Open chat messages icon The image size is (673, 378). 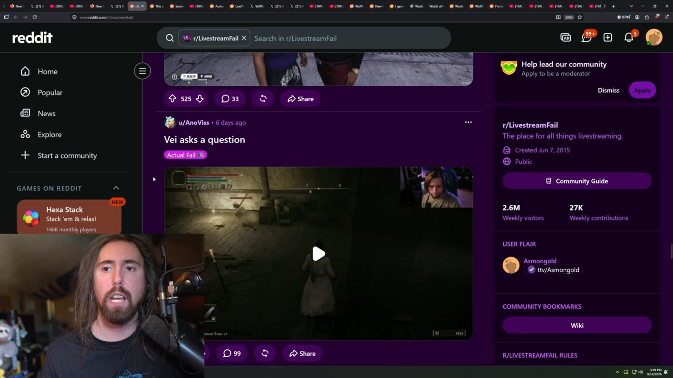586,37
